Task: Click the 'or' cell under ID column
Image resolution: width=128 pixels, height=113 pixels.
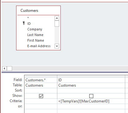Action: pos(91,106)
